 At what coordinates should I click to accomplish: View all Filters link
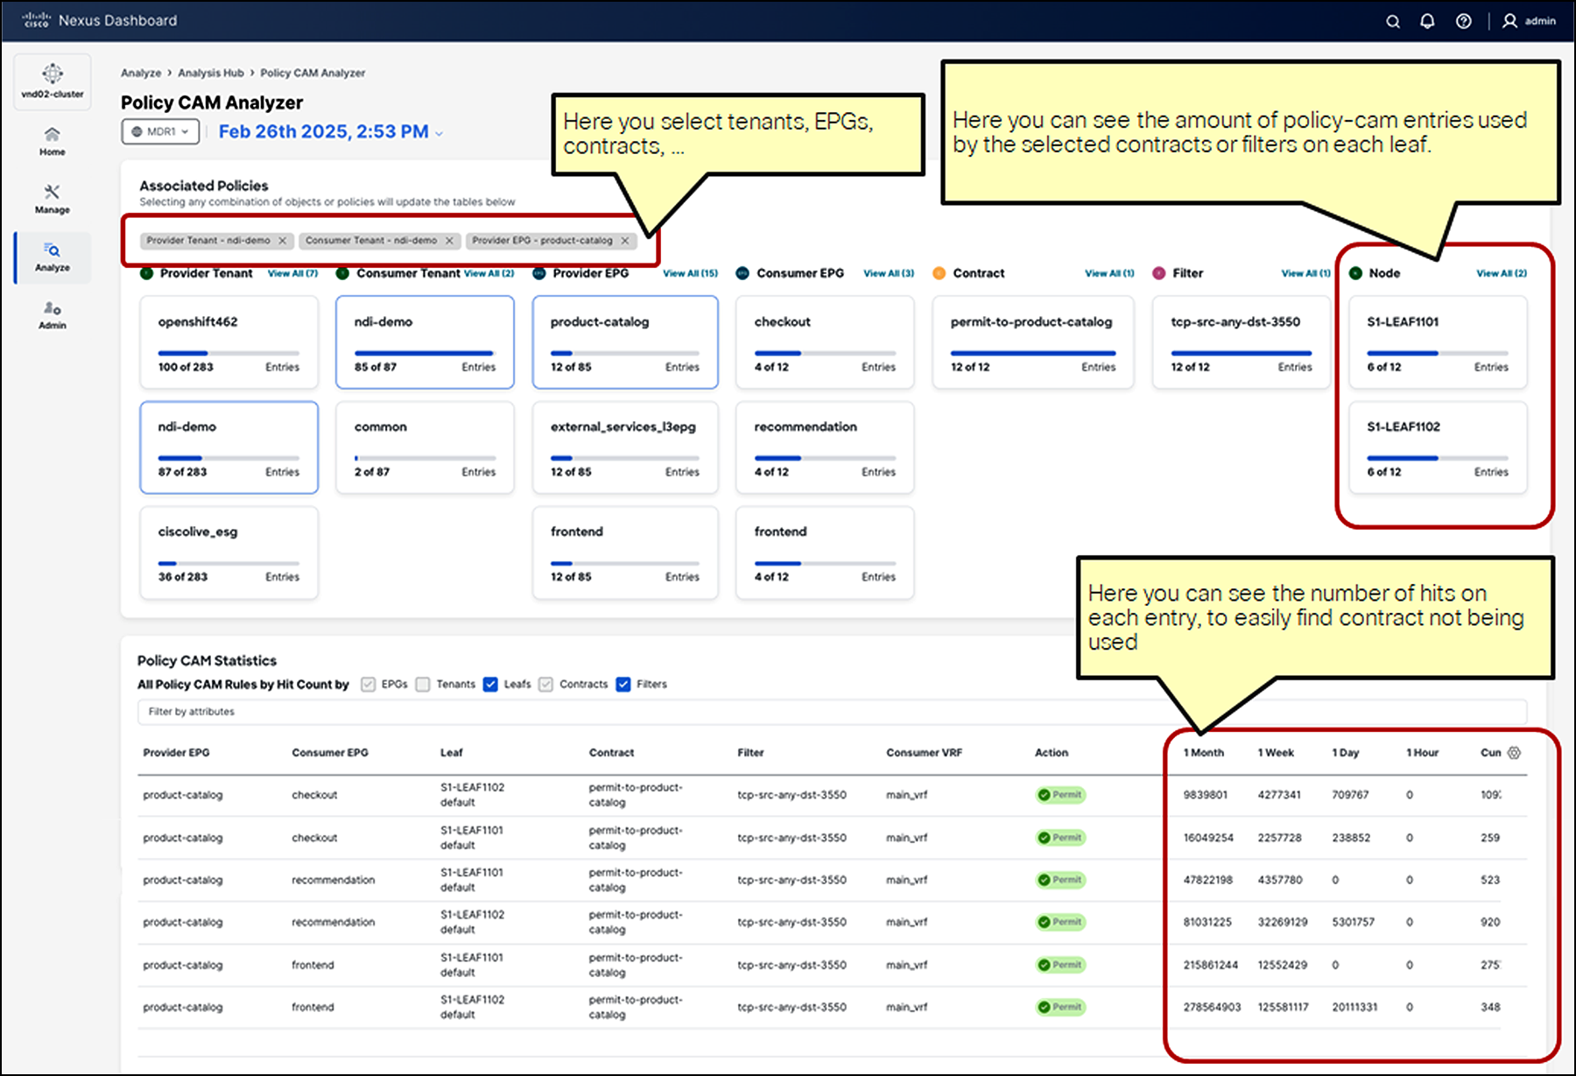point(1305,273)
